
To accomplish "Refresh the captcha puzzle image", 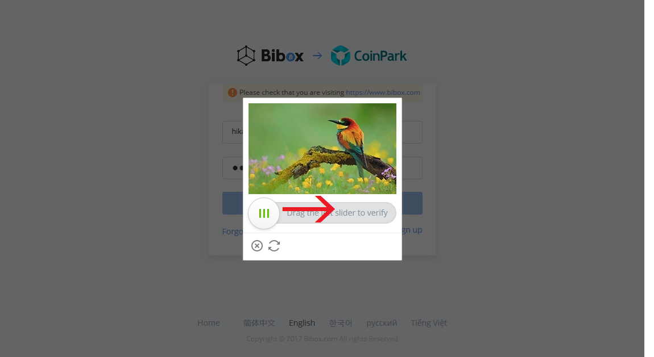I will (x=274, y=246).
